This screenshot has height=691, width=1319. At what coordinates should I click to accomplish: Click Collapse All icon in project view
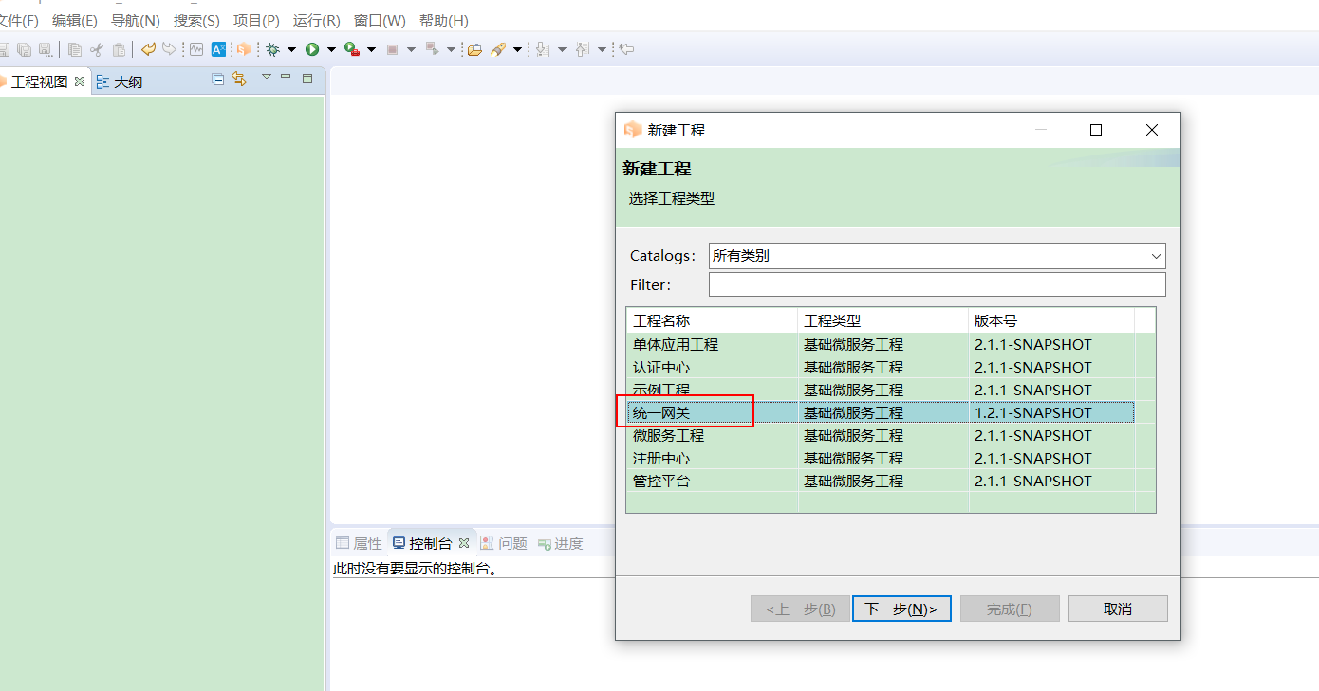point(218,80)
